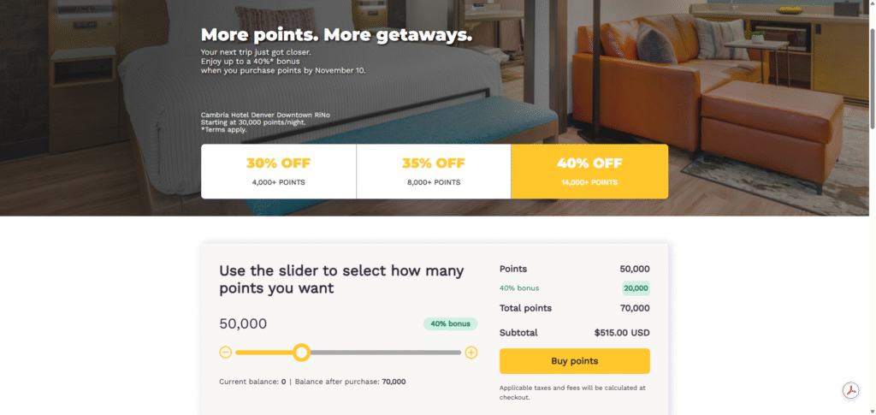This screenshot has height=415, width=876.
Task: Click the More points. More getaways. headline
Action: [x=336, y=36]
